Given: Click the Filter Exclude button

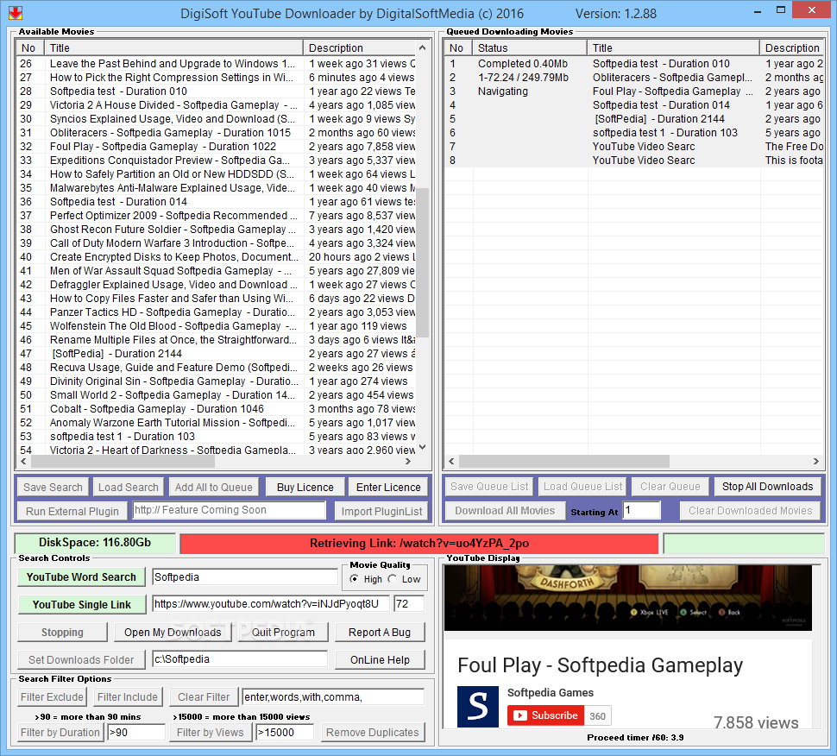Looking at the screenshot, I should pos(52,696).
